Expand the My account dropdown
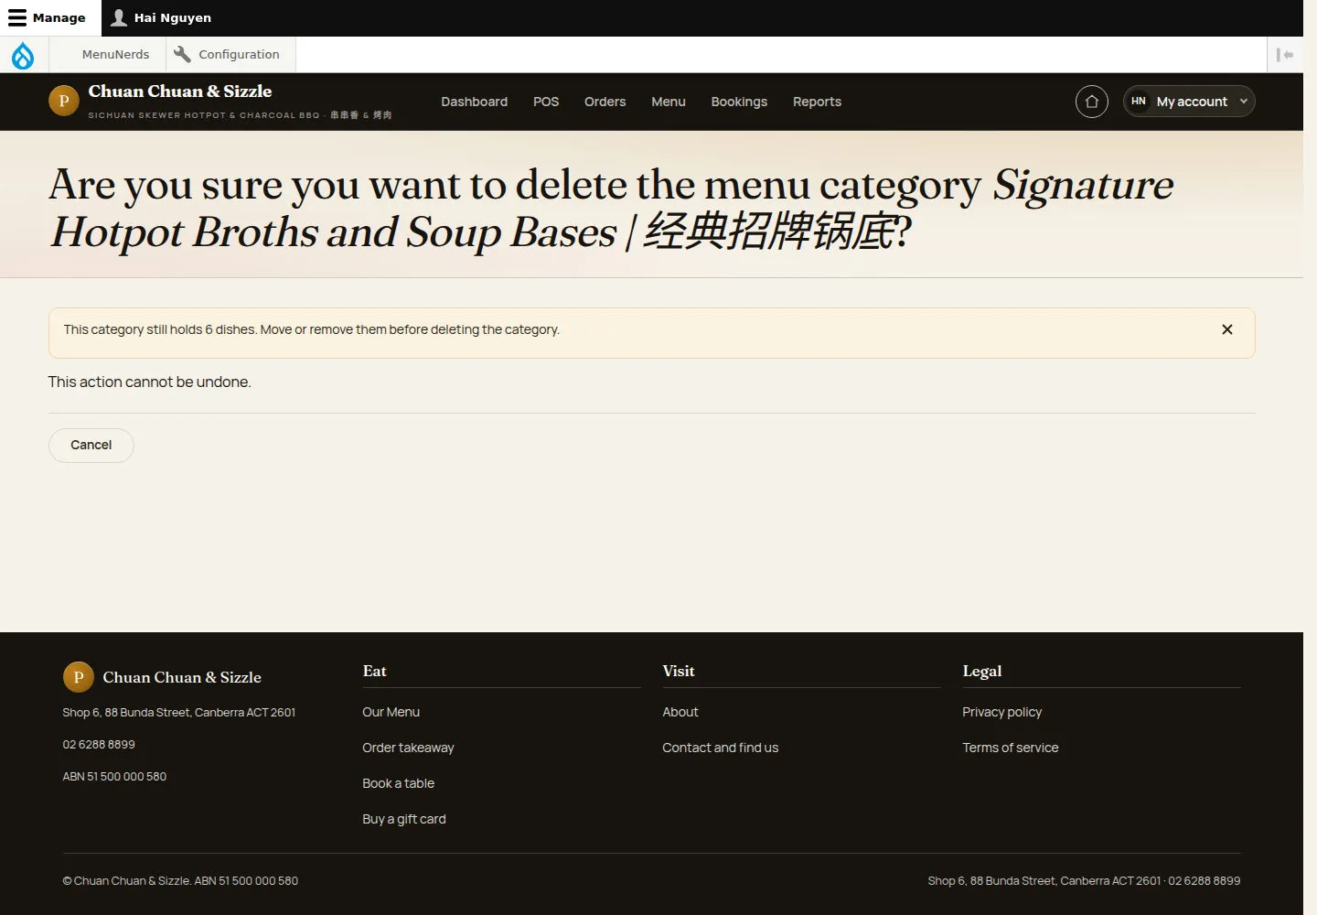The image size is (1317, 915). [1189, 102]
